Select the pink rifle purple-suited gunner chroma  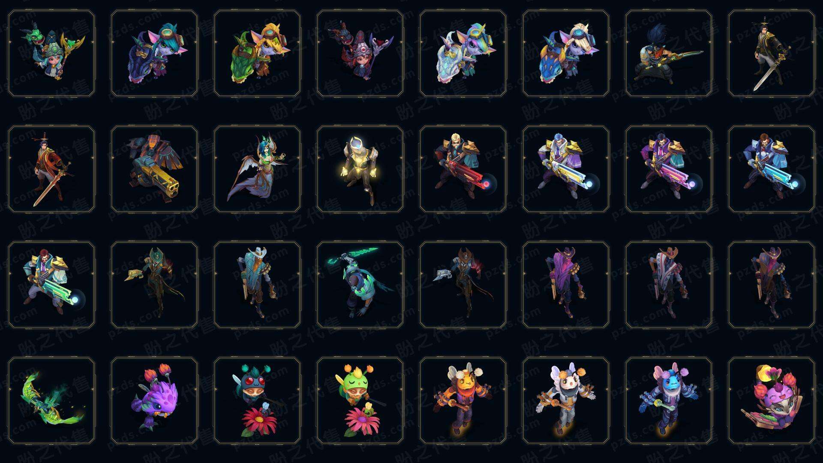(x=669, y=169)
